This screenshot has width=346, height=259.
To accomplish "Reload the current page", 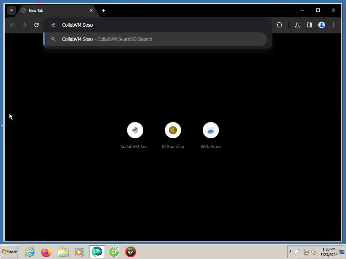I will 36,25.
